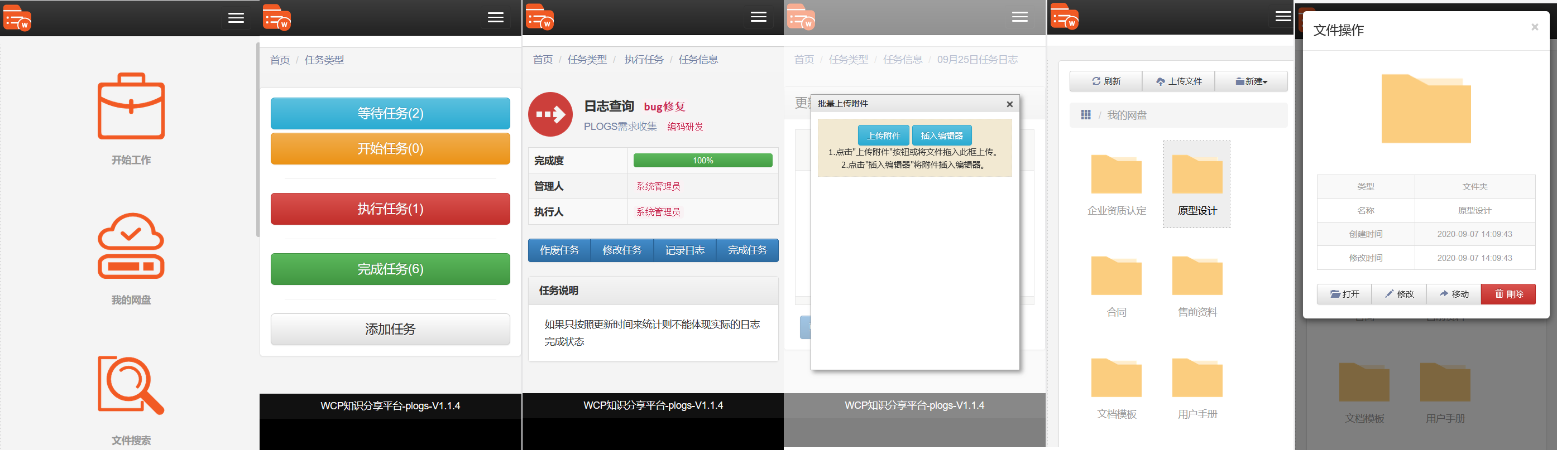
Task: Click the red bug修复 tag
Action: (x=664, y=107)
